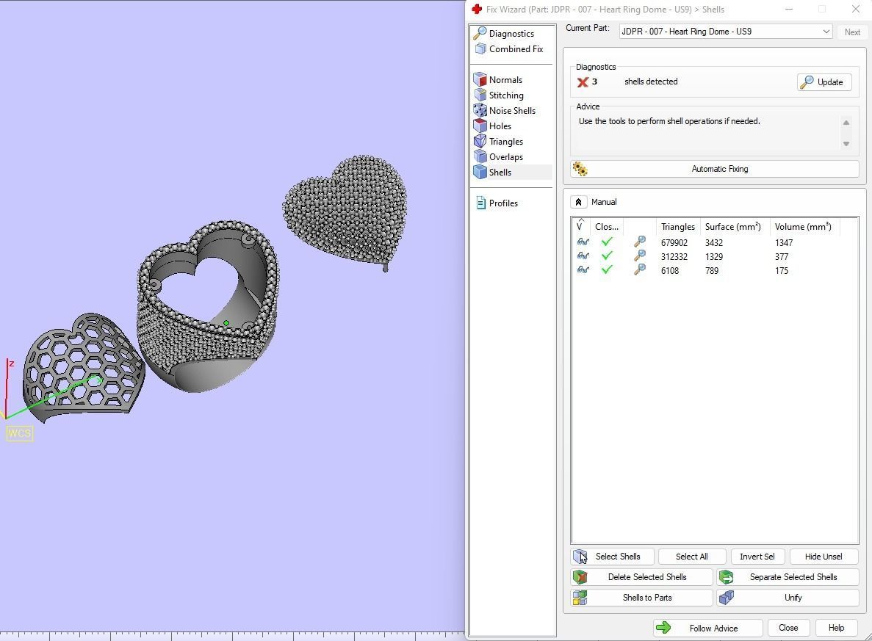This screenshot has width=872, height=641.
Task: Click the Next part button
Action: click(852, 32)
